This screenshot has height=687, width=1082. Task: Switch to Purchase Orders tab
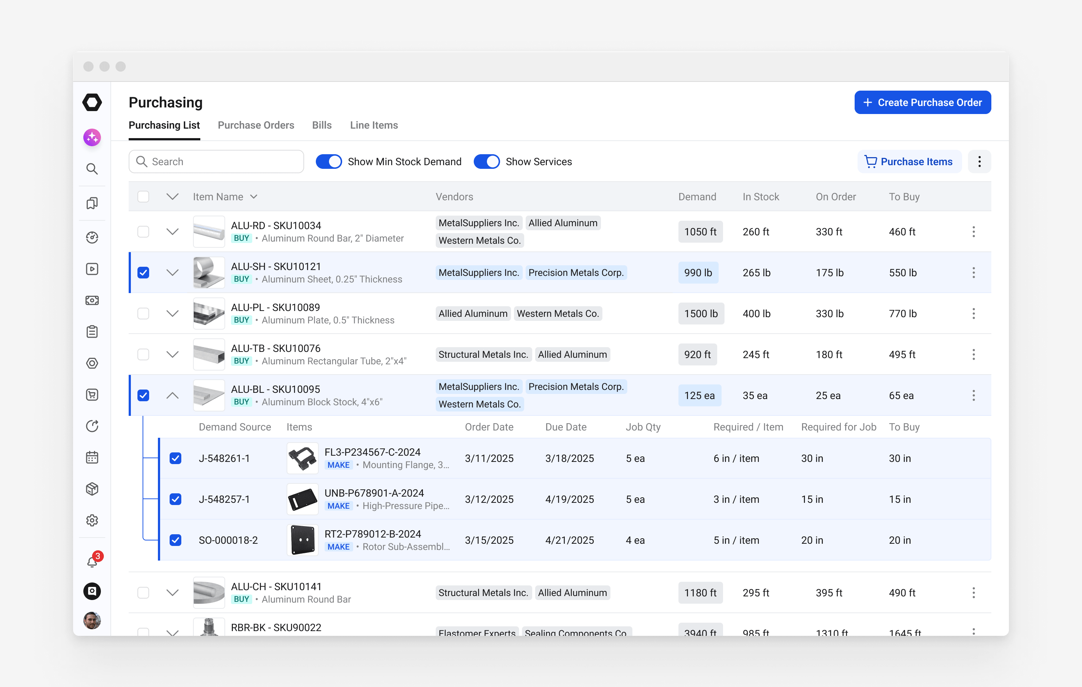[x=256, y=125]
